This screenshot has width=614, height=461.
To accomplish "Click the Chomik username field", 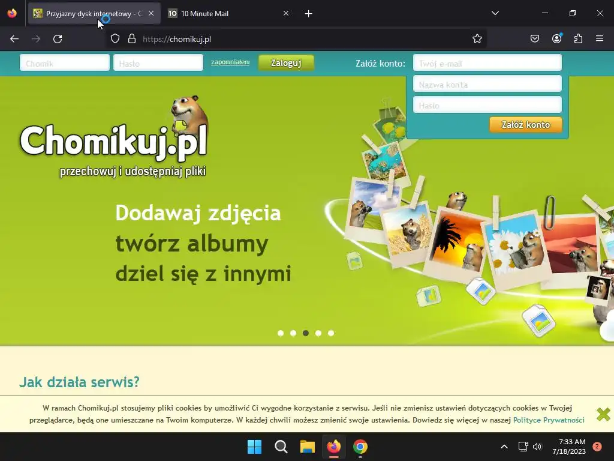I will click(x=65, y=62).
